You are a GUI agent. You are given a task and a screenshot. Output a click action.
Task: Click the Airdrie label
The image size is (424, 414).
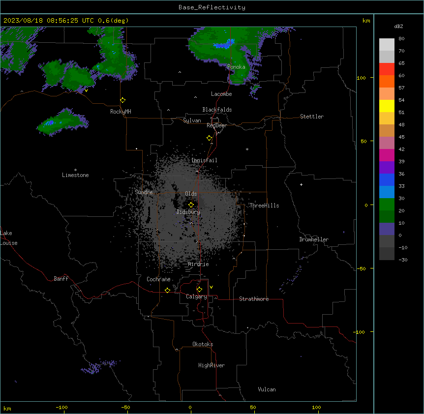[x=199, y=264]
